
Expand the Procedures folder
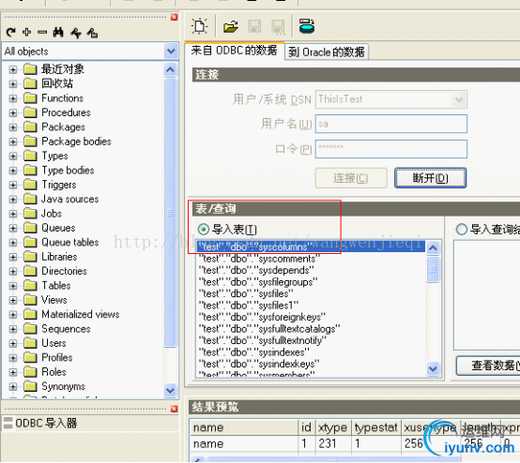(13, 112)
